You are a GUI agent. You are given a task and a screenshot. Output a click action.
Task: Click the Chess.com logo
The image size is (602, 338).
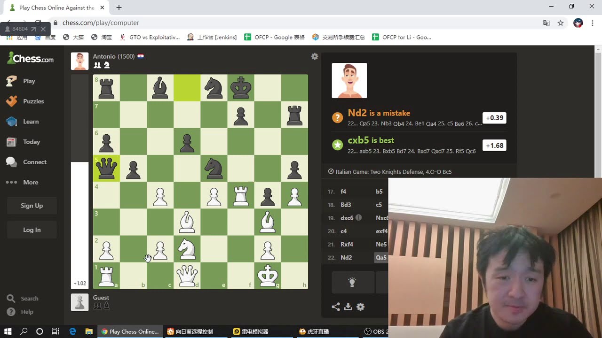coord(30,59)
